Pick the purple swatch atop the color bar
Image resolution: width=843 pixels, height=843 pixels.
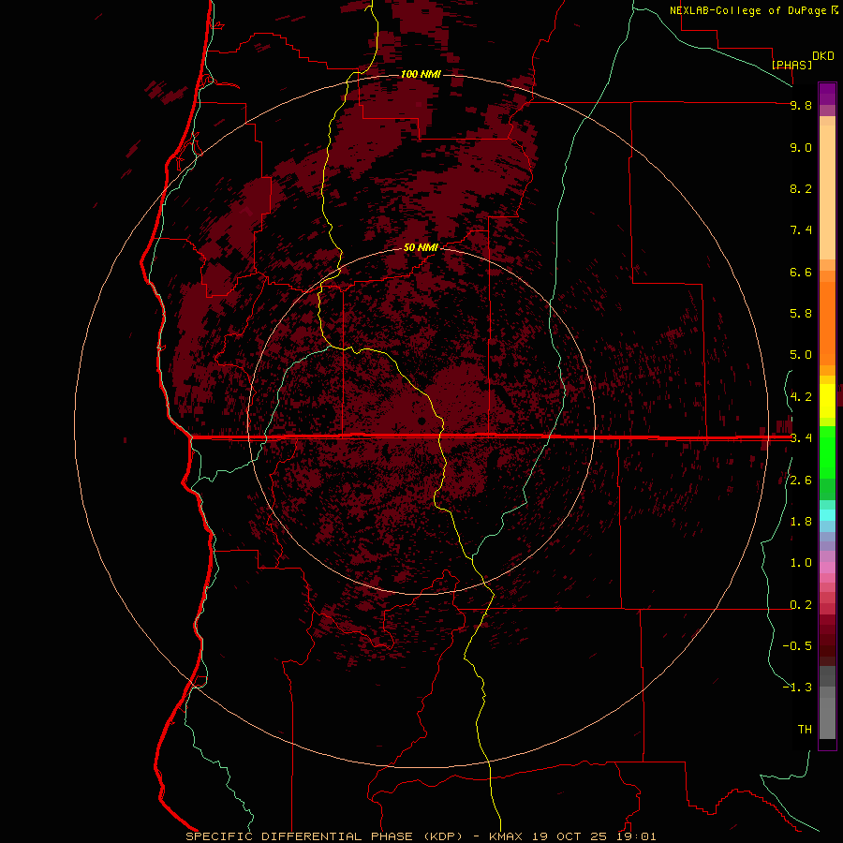[827, 94]
